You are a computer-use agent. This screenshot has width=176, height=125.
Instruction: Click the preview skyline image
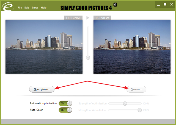tap(132, 47)
